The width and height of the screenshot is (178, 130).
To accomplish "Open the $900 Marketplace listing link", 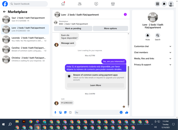I will coord(73,24).
